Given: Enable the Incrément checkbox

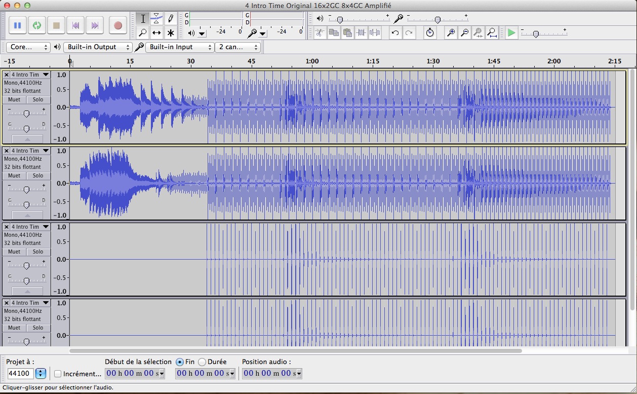Looking at the screenshot, I should click(58, 374).
